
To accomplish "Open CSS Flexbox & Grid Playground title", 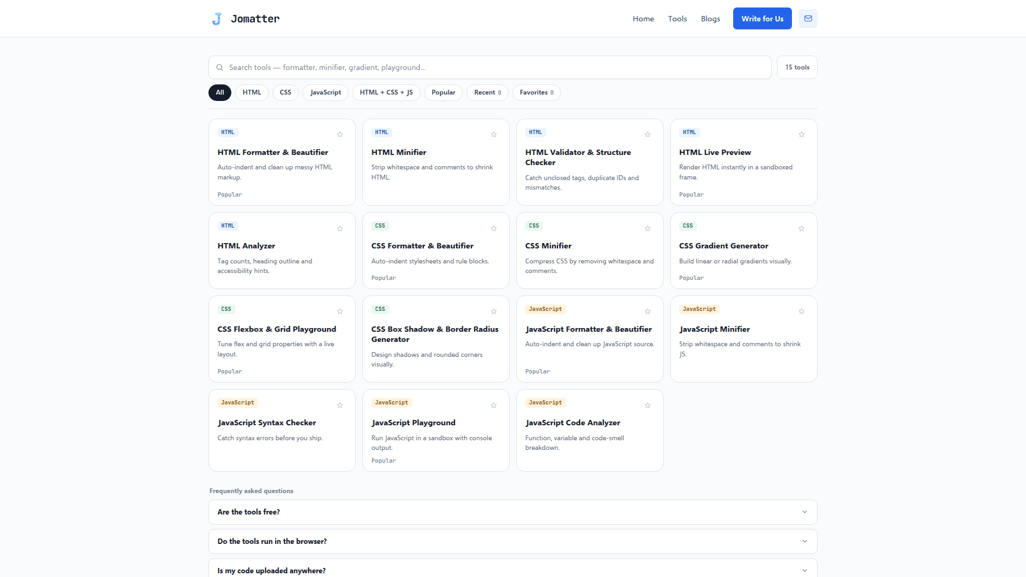I will (x=277, y=329).
